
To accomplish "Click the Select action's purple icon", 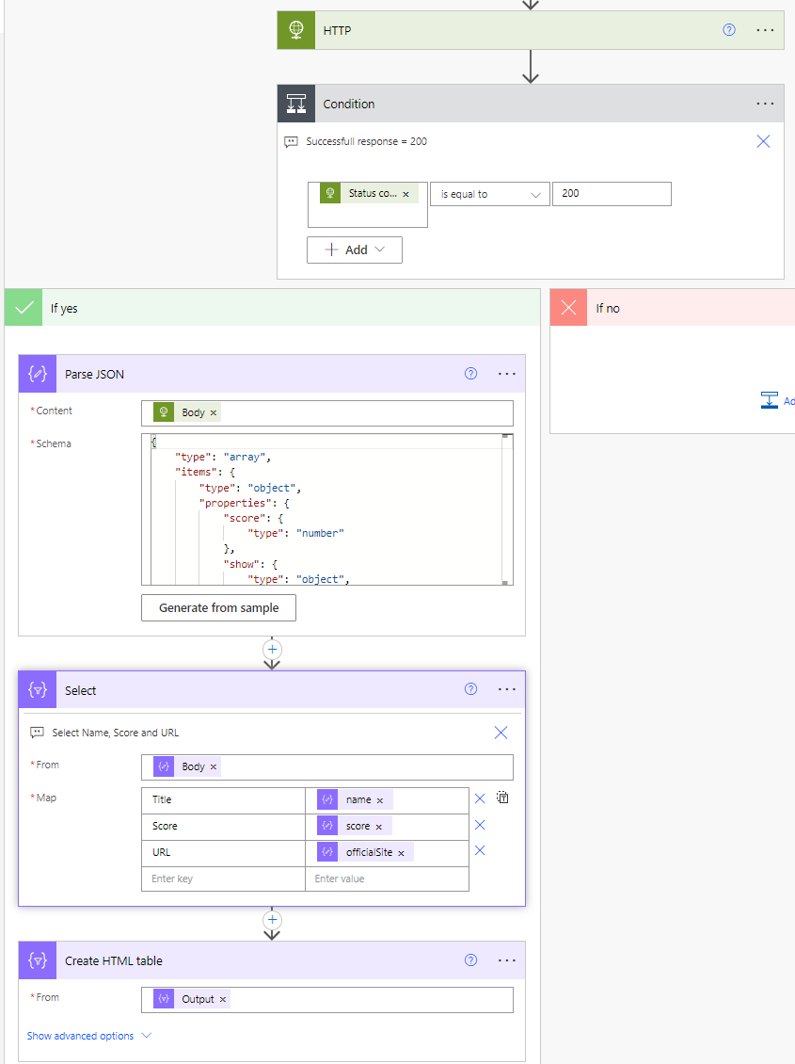I will point(37,689).
